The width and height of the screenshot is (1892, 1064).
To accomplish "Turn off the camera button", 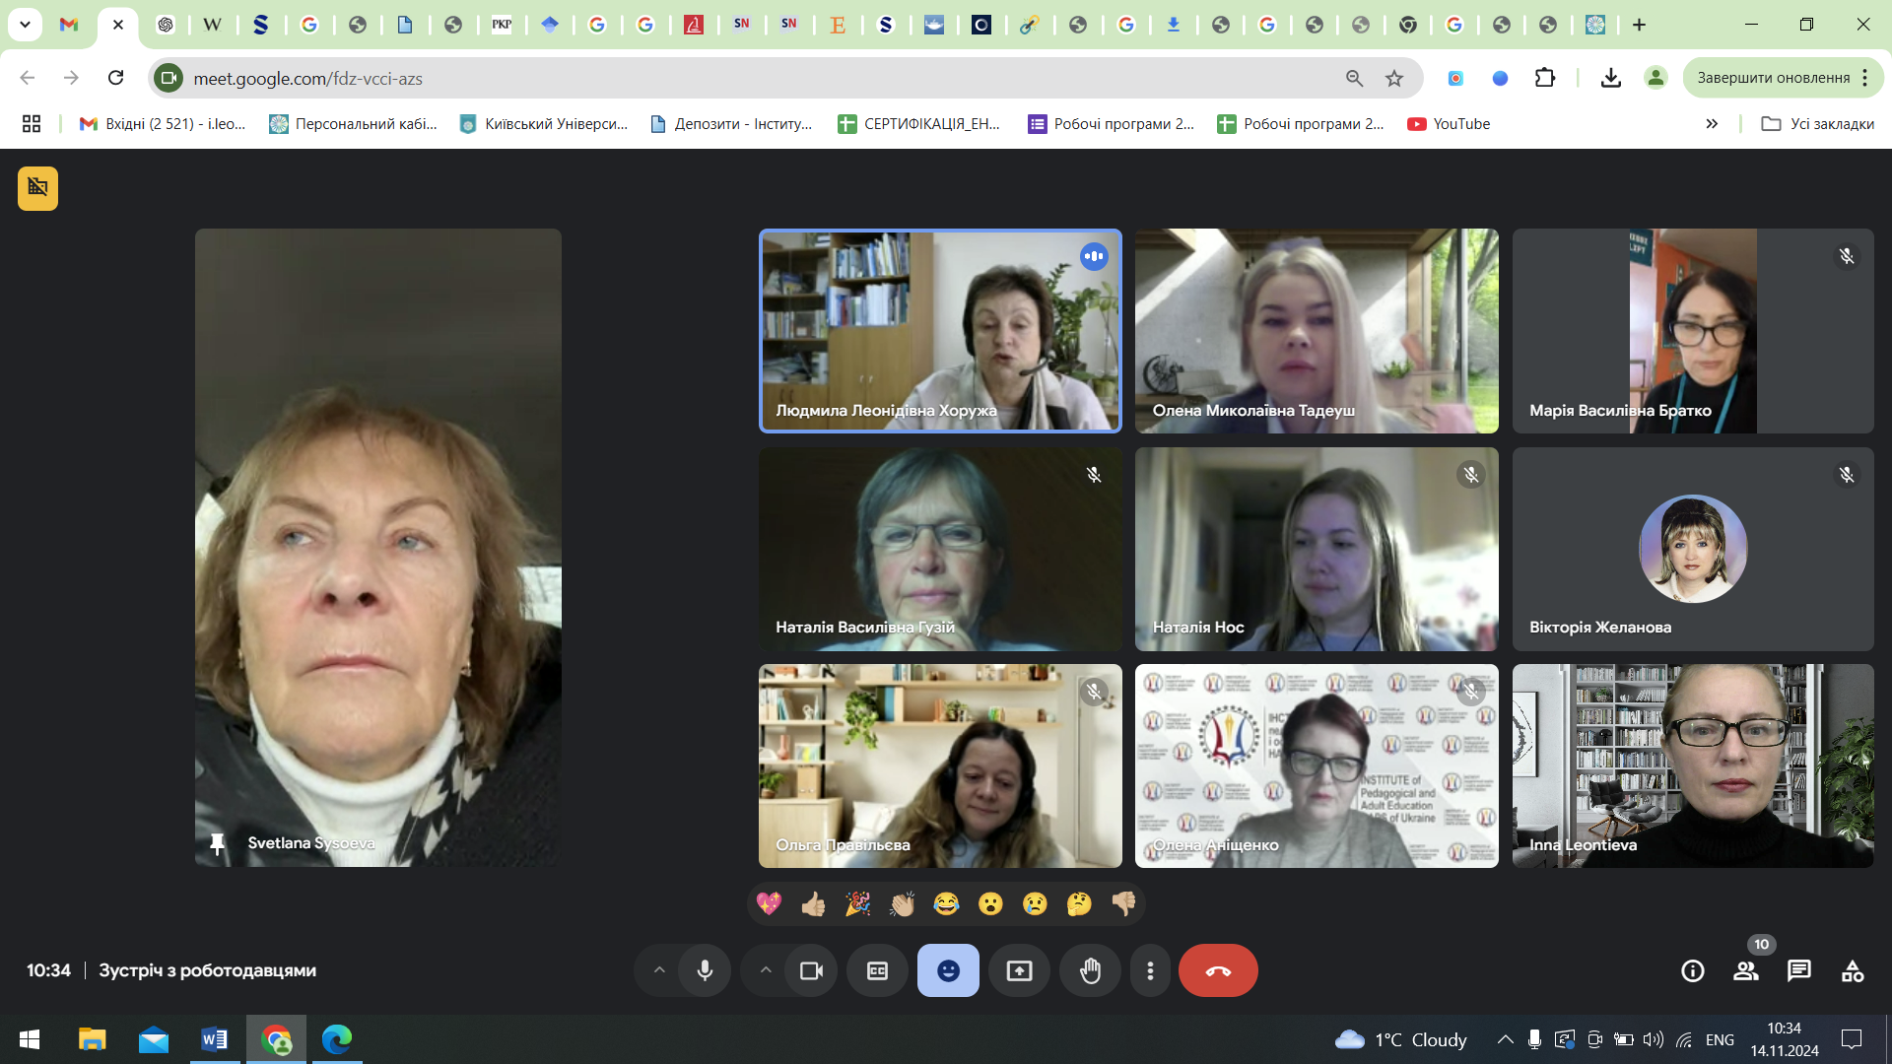I will [811, 970].
